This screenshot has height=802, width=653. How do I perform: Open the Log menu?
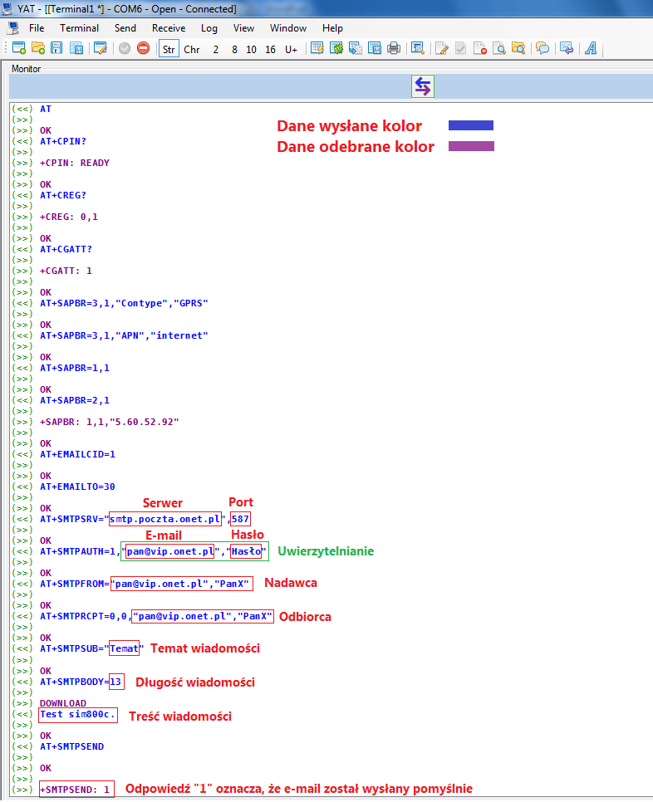tap(209, 28)
